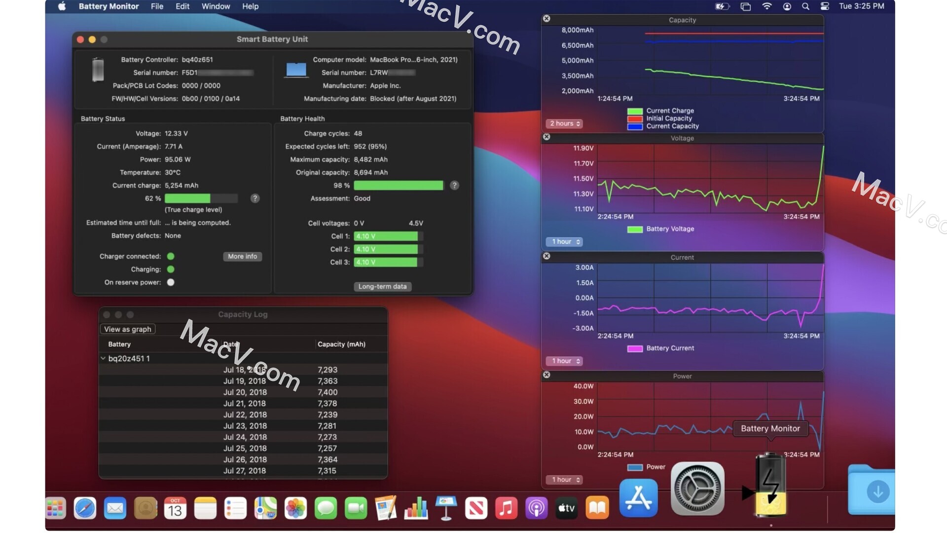This screenshot has height=533, width=947.
Task: Click Battery Monitor icon in Dock
Action: pos(770,485)
